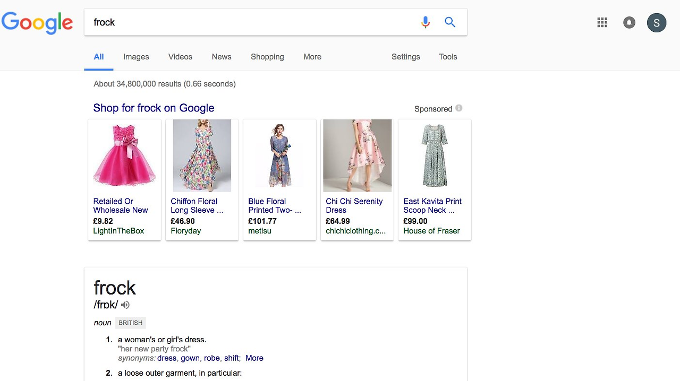The width and height of the screenshot is (680, 381).
Task: Click the Sponsored info icon
Action: click(459, 108)
